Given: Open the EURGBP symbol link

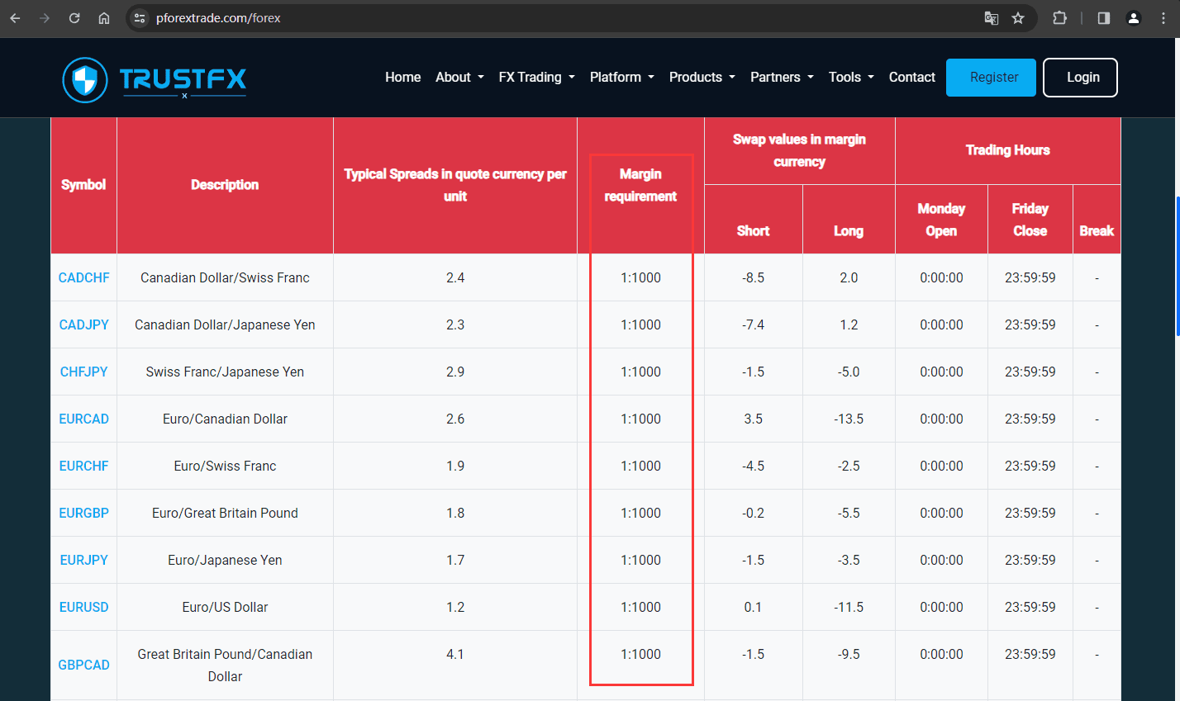Looking at the screenshot, I should pos(83,513).
